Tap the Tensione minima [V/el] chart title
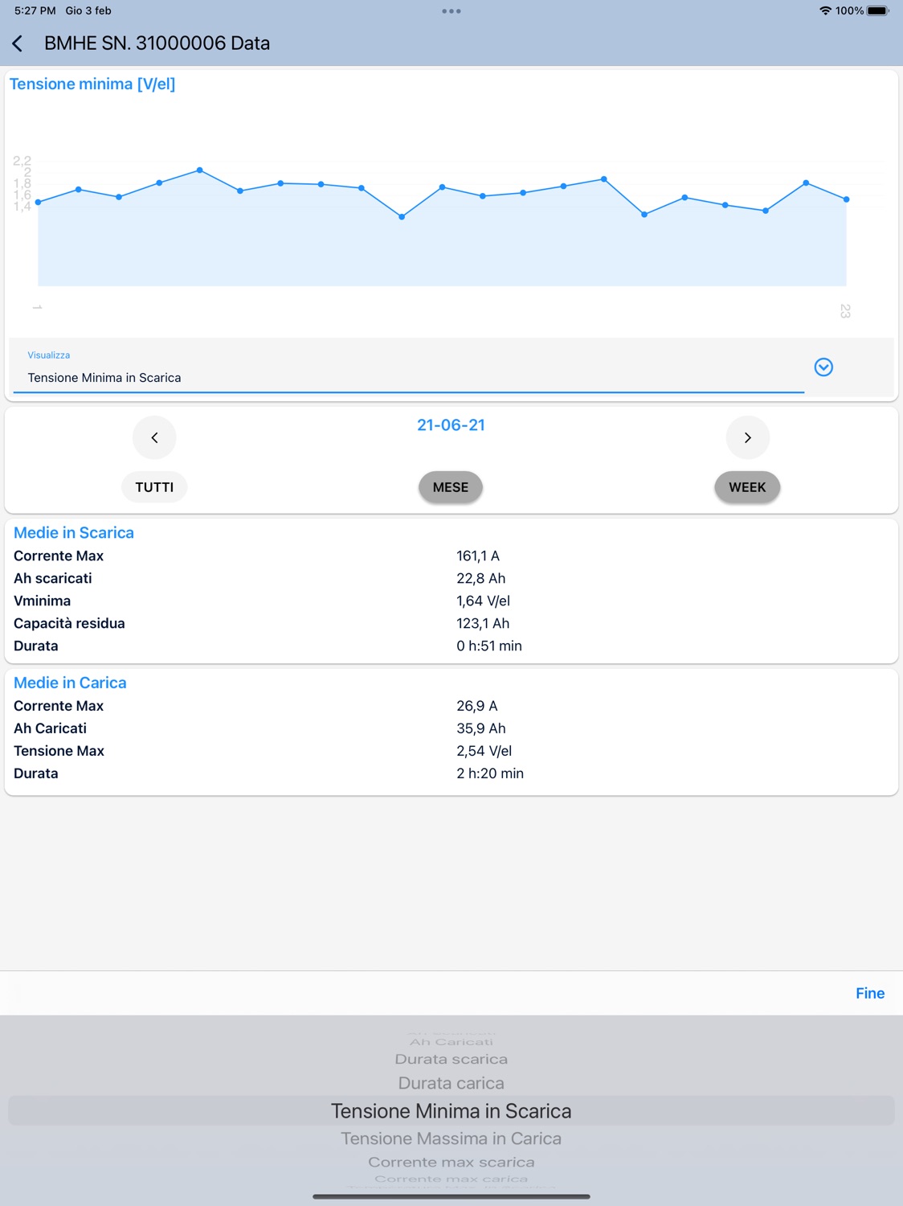This screenshot has height=1206, width=903. 92,84
